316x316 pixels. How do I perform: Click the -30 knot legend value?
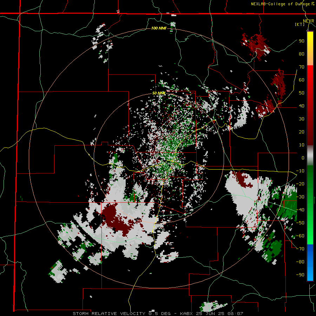pos(300,197)
